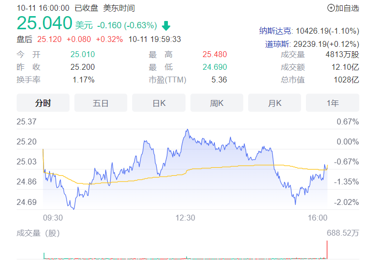
Task: Click the 纳斯达克 index link
Action: coord(277,31)
